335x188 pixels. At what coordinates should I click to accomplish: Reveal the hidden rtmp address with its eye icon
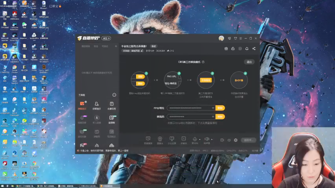click(x=213, y=108)
